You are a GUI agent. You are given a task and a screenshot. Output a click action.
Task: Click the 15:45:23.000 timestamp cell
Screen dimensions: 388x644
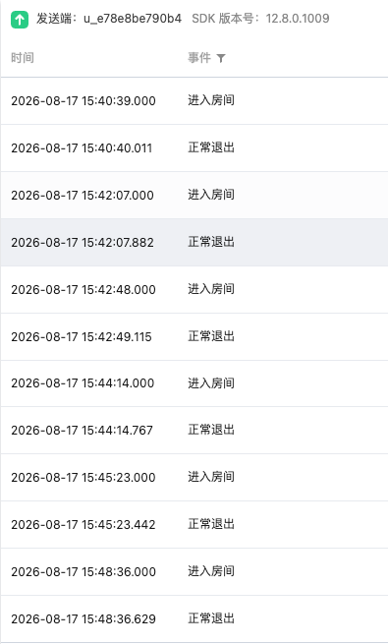[x=83, y=478]
